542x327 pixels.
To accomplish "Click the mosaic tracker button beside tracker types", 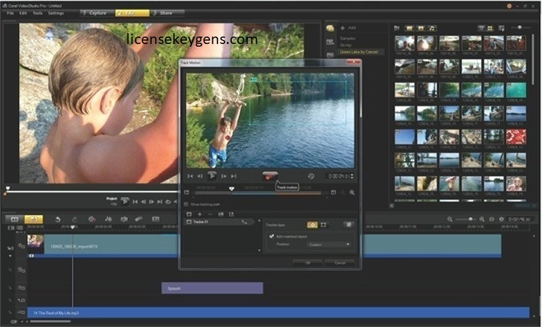I will point(349,225).
